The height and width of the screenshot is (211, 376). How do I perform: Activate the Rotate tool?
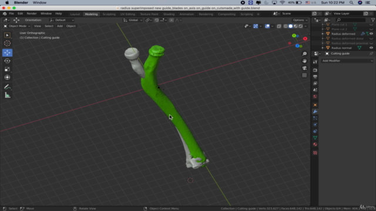(x=7, y=61)
